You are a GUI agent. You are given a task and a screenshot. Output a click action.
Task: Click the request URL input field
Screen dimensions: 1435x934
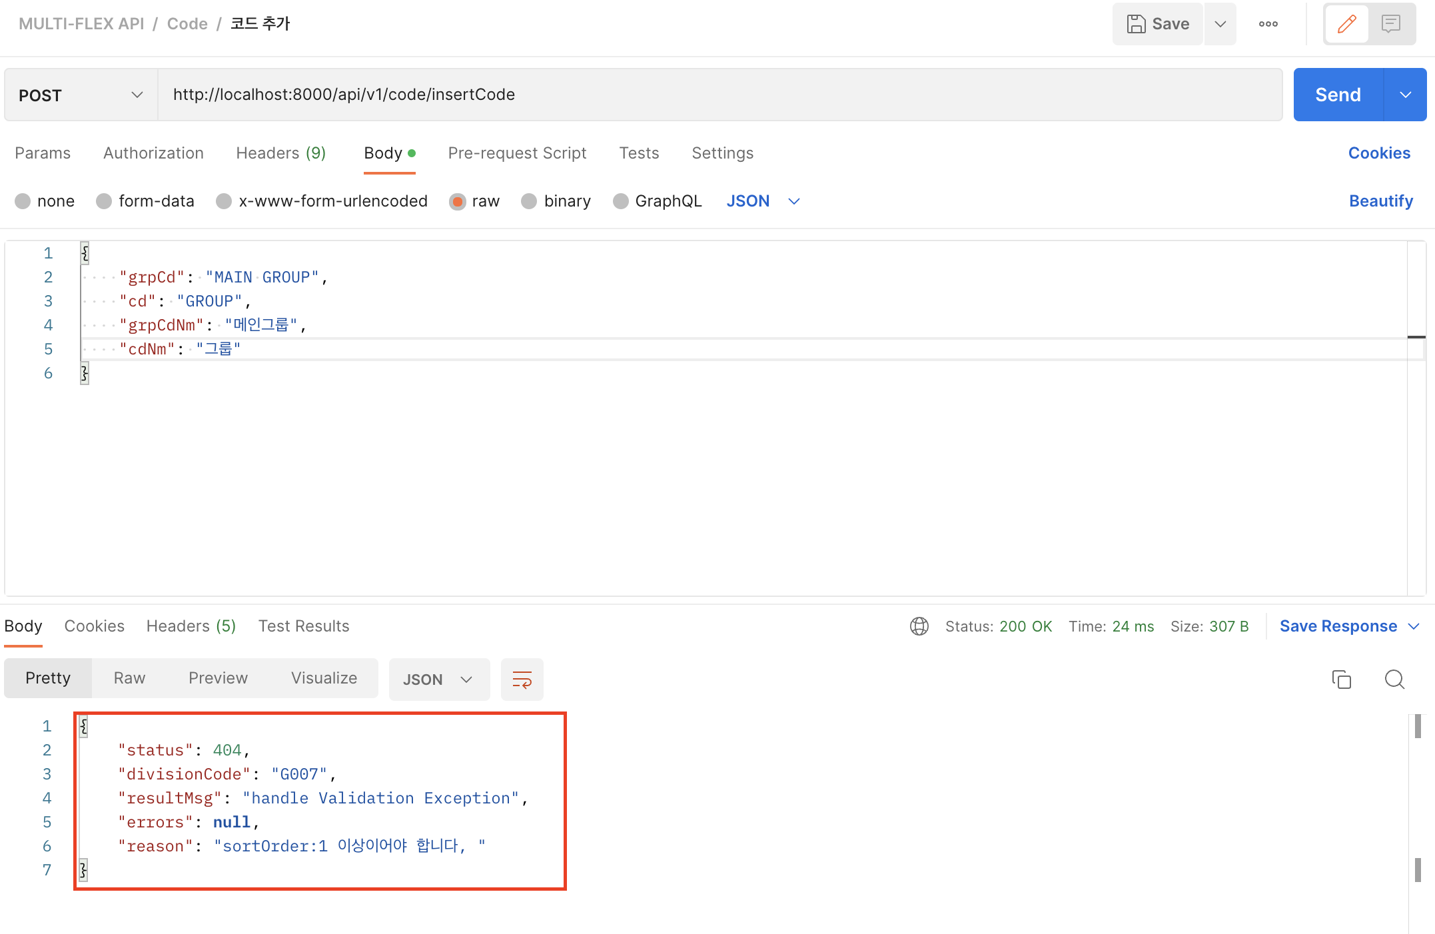[719, 95]
